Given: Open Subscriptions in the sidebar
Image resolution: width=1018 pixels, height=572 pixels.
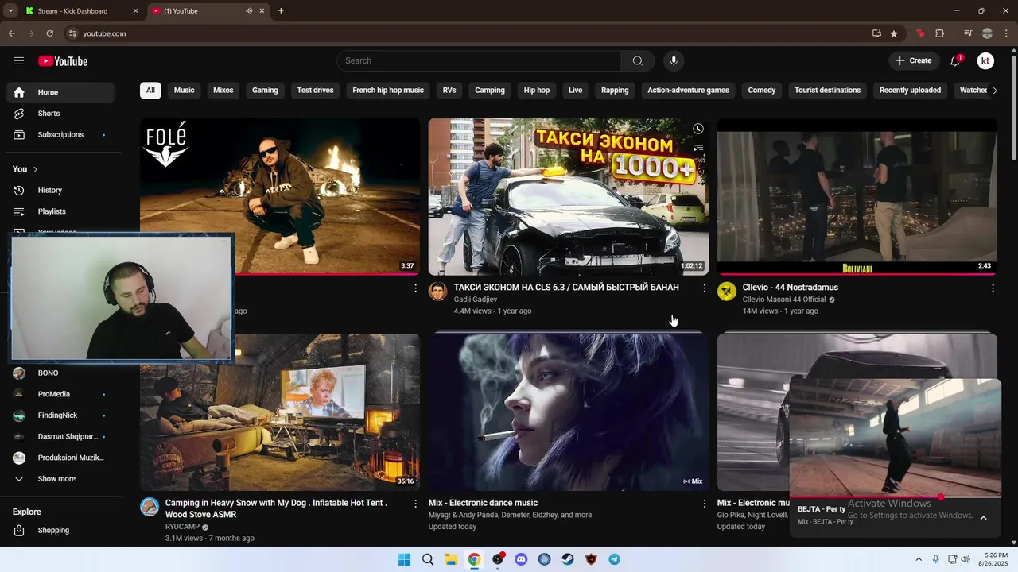Looking at the screenshot, I should [60, 135].
